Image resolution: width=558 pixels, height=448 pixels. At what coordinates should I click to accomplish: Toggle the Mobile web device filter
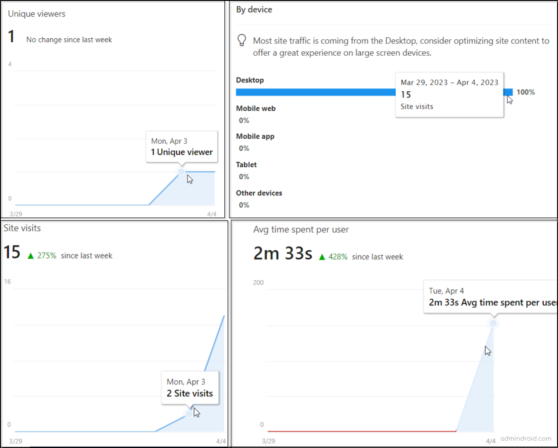256,108
